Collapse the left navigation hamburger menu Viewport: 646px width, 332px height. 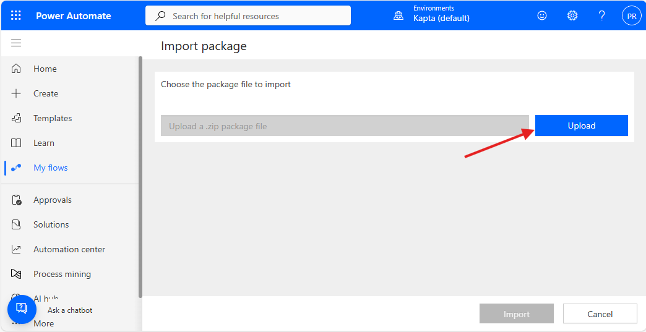pyautogui.click(x=16, y=43)
